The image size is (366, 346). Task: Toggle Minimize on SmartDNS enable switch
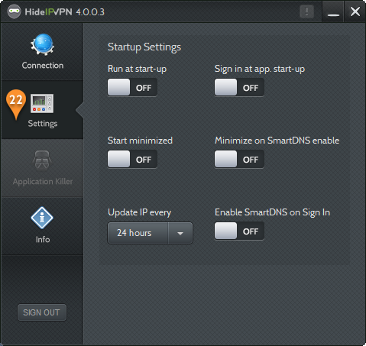click(239, 159)
